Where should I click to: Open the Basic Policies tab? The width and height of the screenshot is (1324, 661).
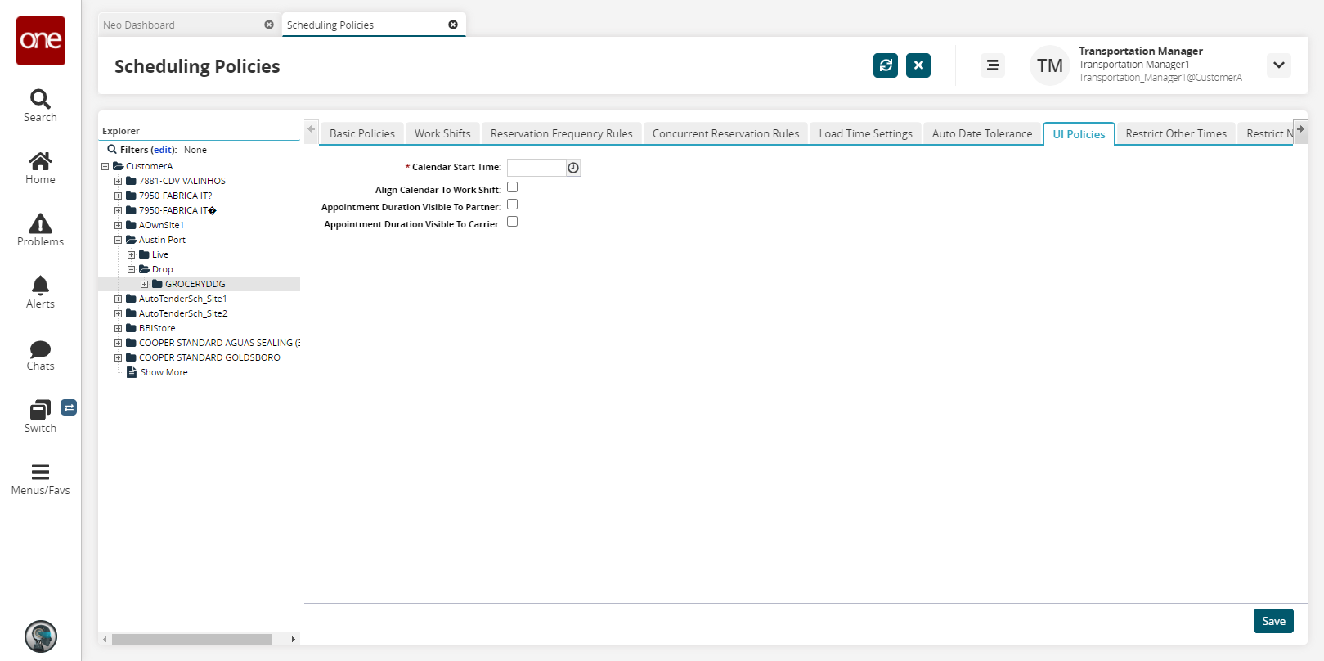point(362,133)
